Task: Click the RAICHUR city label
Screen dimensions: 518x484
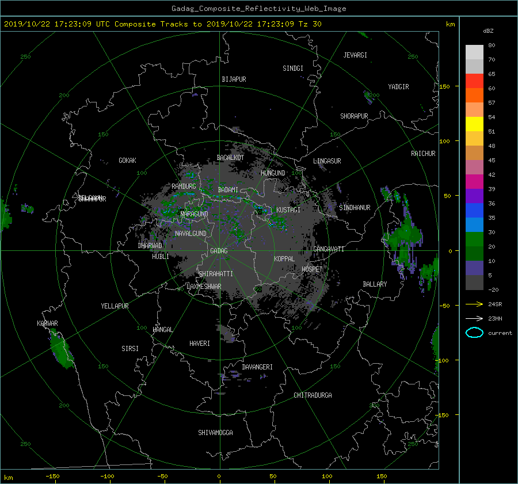Action: 423,154
